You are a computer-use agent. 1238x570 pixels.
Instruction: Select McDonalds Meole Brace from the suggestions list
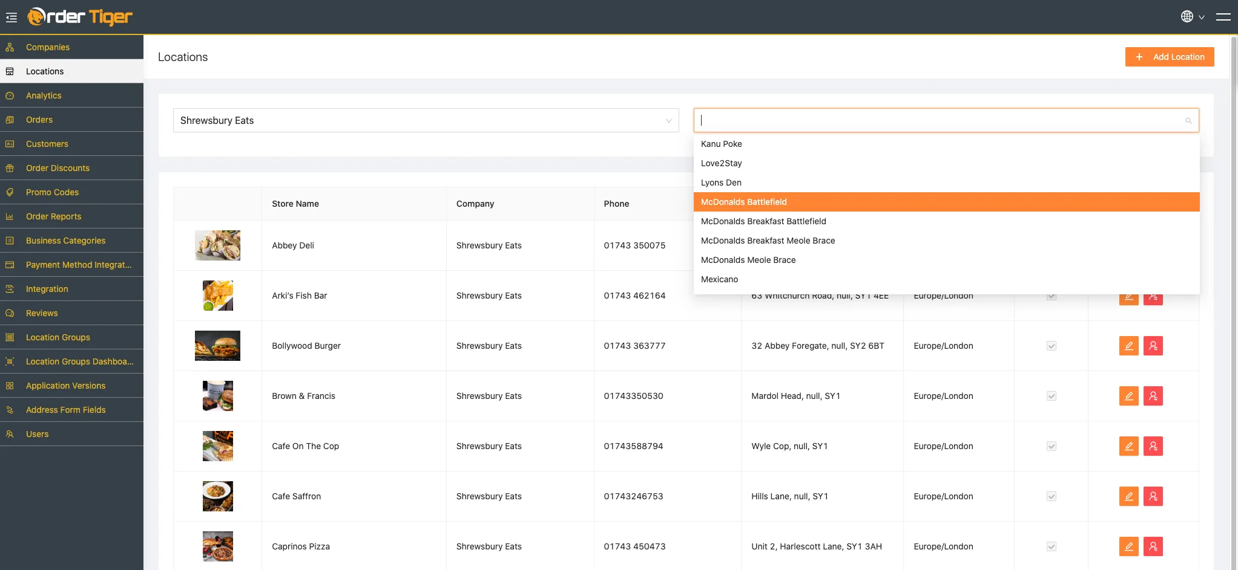click(x=748, y=260)
